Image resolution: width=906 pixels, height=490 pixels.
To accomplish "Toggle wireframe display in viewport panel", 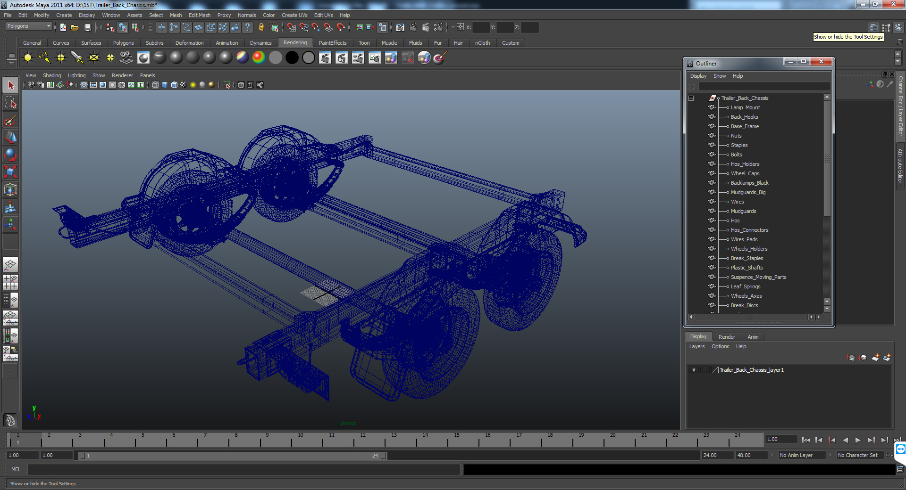I will (155, 85).
